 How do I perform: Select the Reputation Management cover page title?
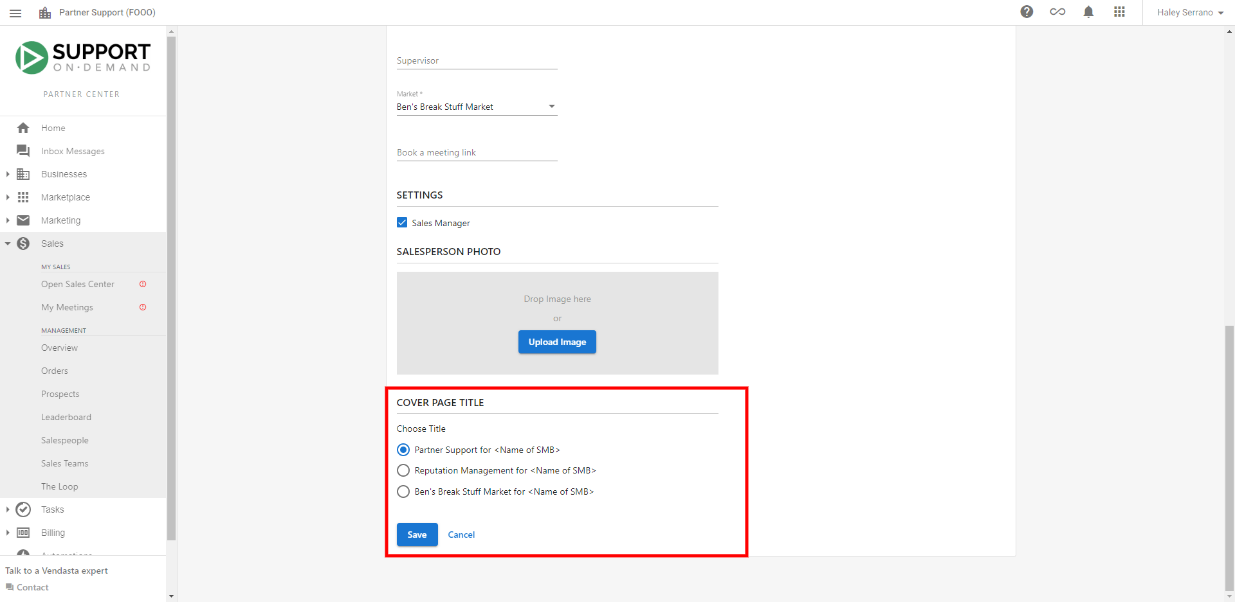403,470
